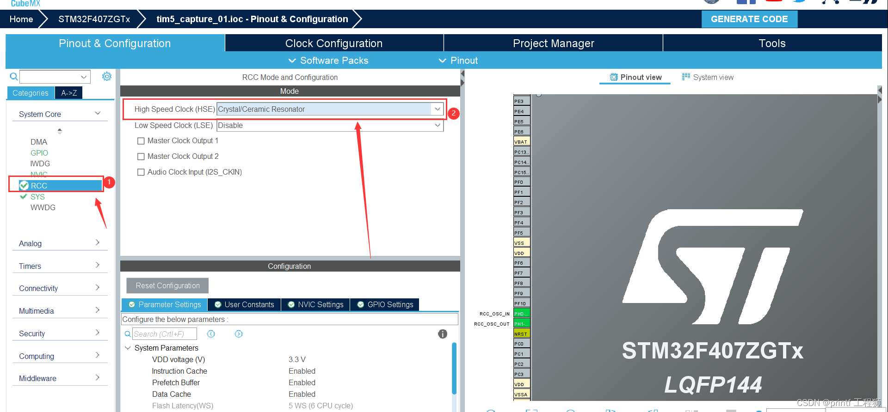Screen dimensions: 888x412
Task: Open the Pinout dropdown menu
Action: point(458,61)
